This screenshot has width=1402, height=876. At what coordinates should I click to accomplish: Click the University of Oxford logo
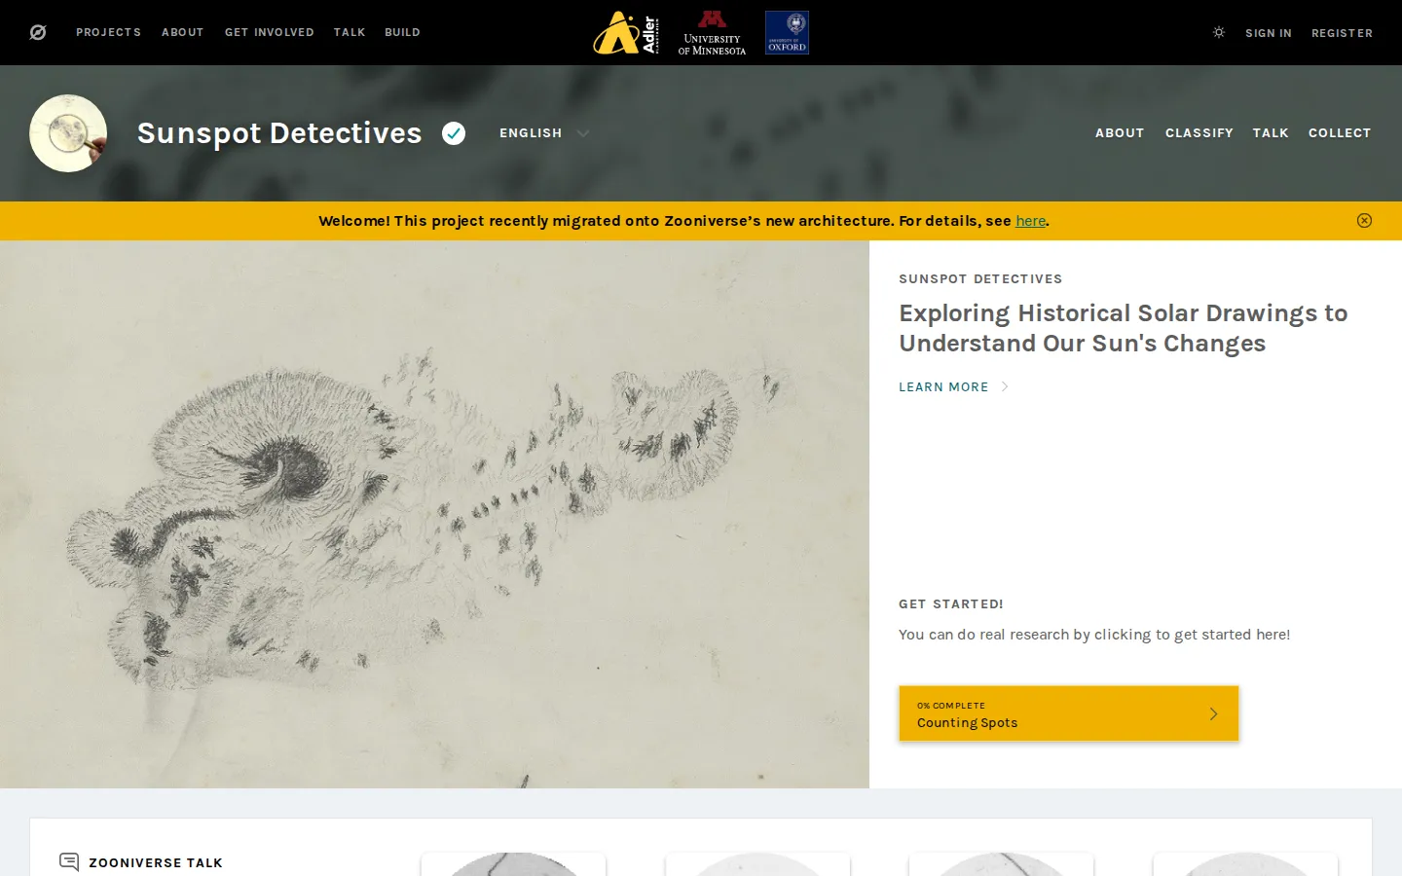tap(787, 32)
